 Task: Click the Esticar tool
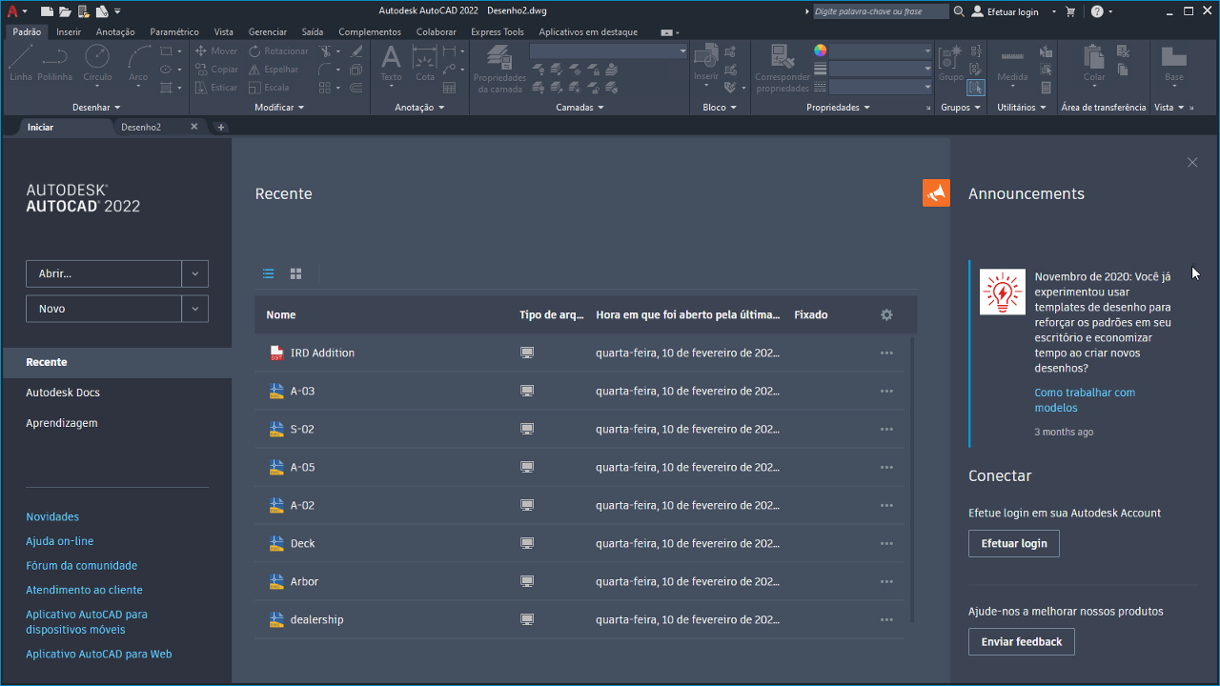tap(216, 87)
